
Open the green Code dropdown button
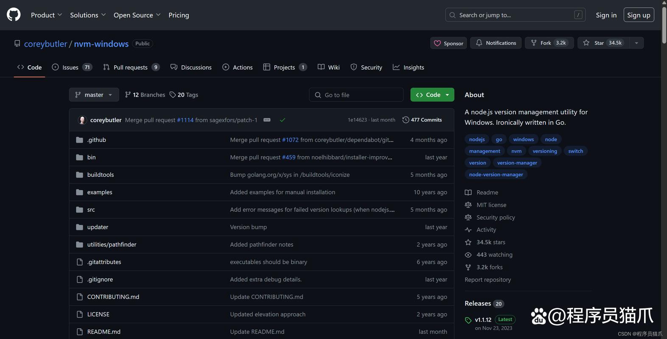point(432,95)
